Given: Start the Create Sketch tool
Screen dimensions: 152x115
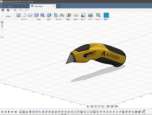Looking at the screenshot, I should 19,15.
